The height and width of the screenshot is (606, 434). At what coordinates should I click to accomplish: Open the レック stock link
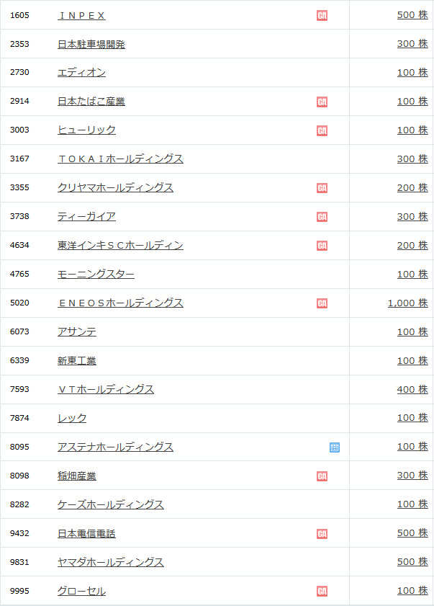[72, 418]
